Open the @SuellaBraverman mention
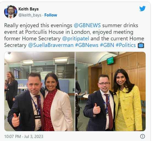Screen dimensions: 153x141 (x=51, y=45)
